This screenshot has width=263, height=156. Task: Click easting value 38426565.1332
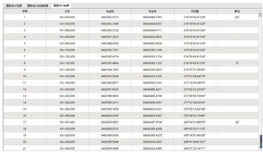pos(152,63)
